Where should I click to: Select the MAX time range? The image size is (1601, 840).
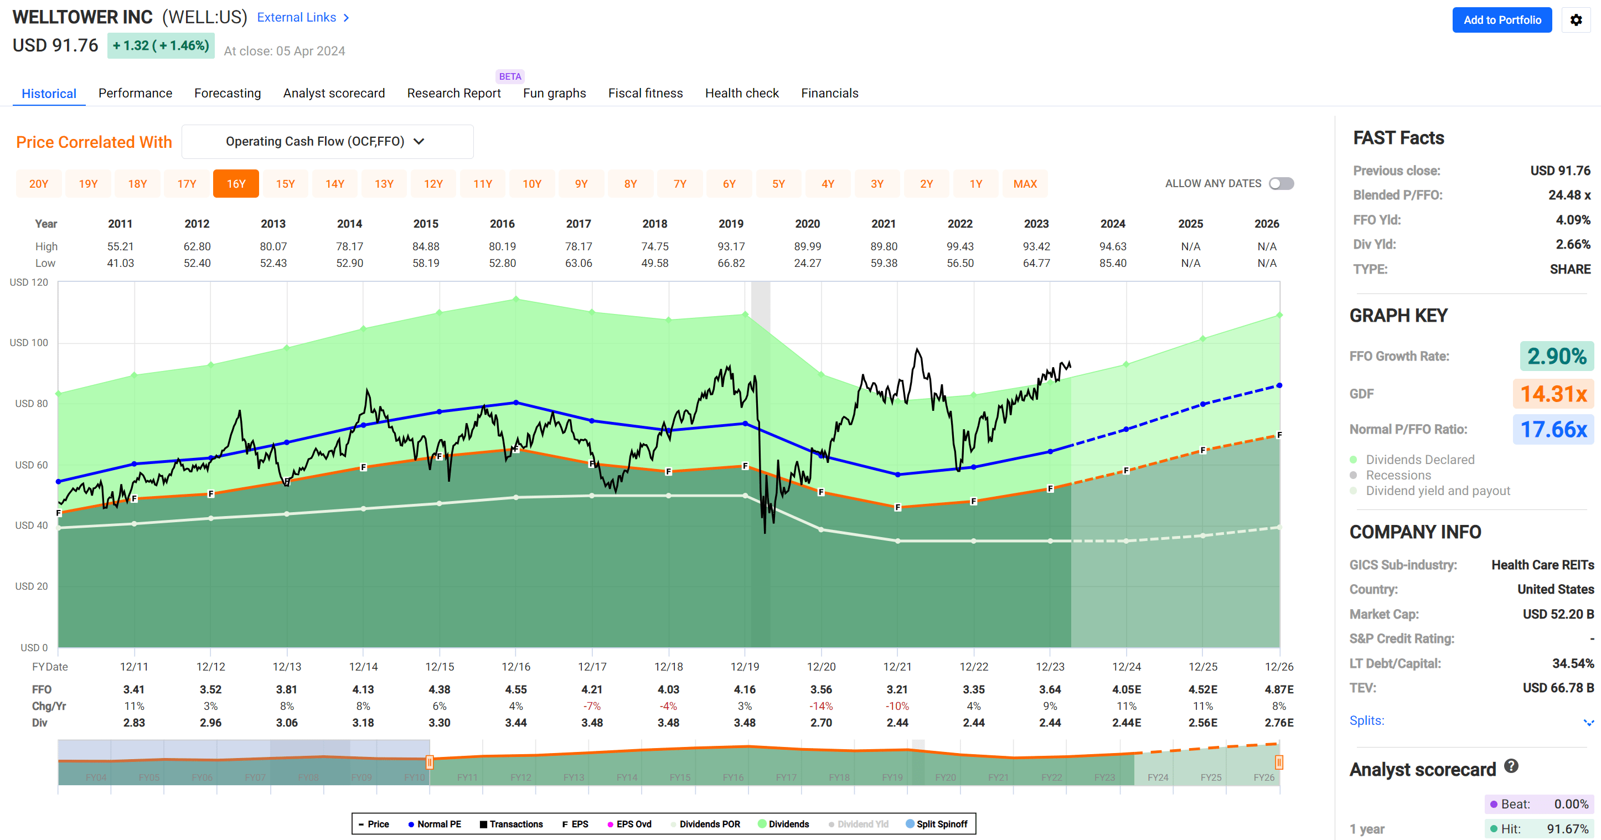point(1025,183)
